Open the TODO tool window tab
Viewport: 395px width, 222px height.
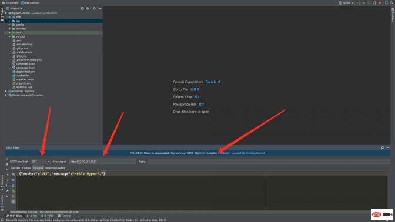click(x=48, y=216)
